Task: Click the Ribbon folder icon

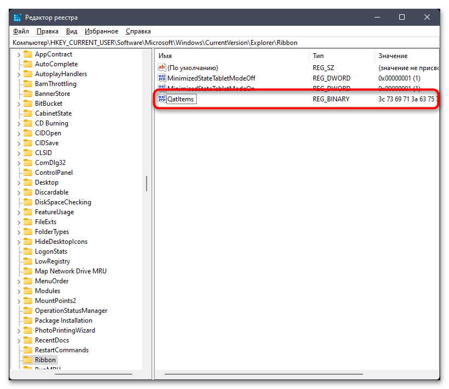Action: click(x=28, y=360)
